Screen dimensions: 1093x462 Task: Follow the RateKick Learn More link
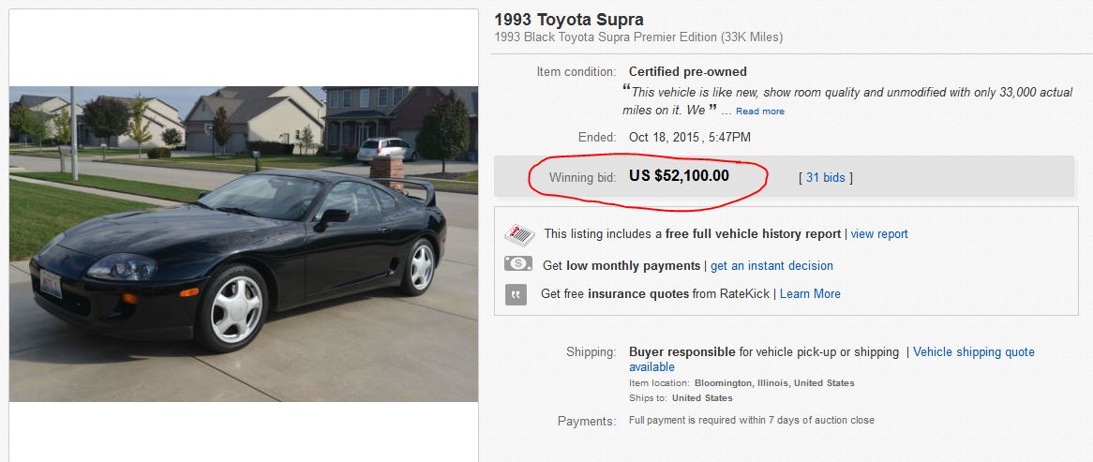point(810,294)
